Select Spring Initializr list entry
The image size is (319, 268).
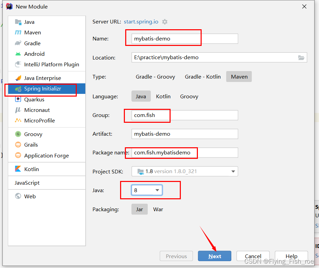[x=47, y=89]
